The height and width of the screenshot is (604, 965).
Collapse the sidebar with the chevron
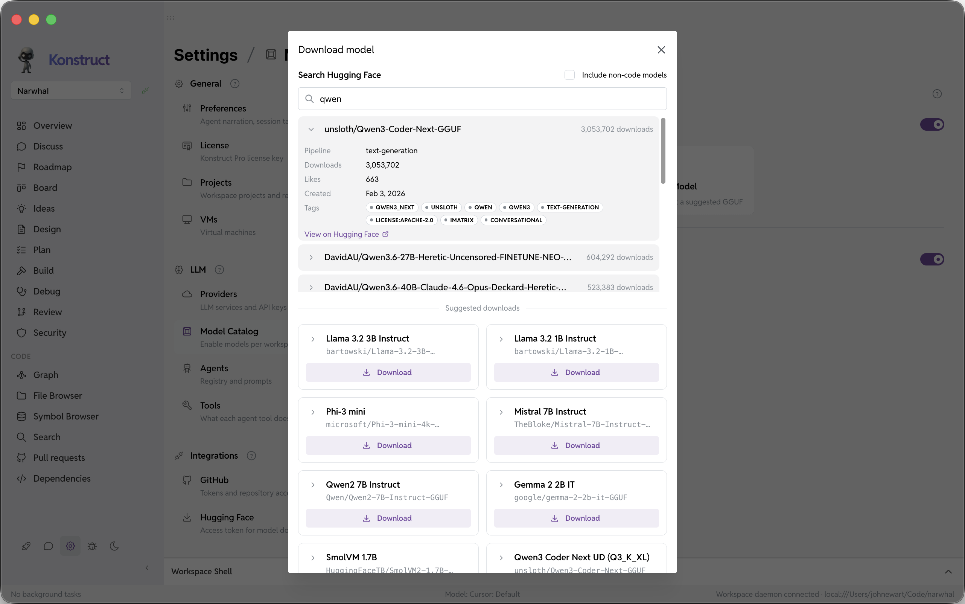(147, 568)
